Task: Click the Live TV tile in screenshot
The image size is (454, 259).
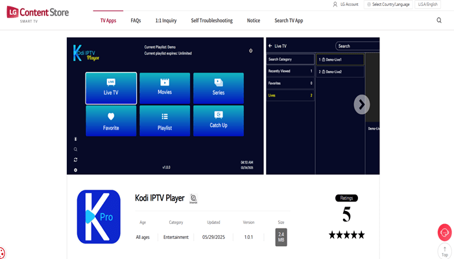Action: 111,88
